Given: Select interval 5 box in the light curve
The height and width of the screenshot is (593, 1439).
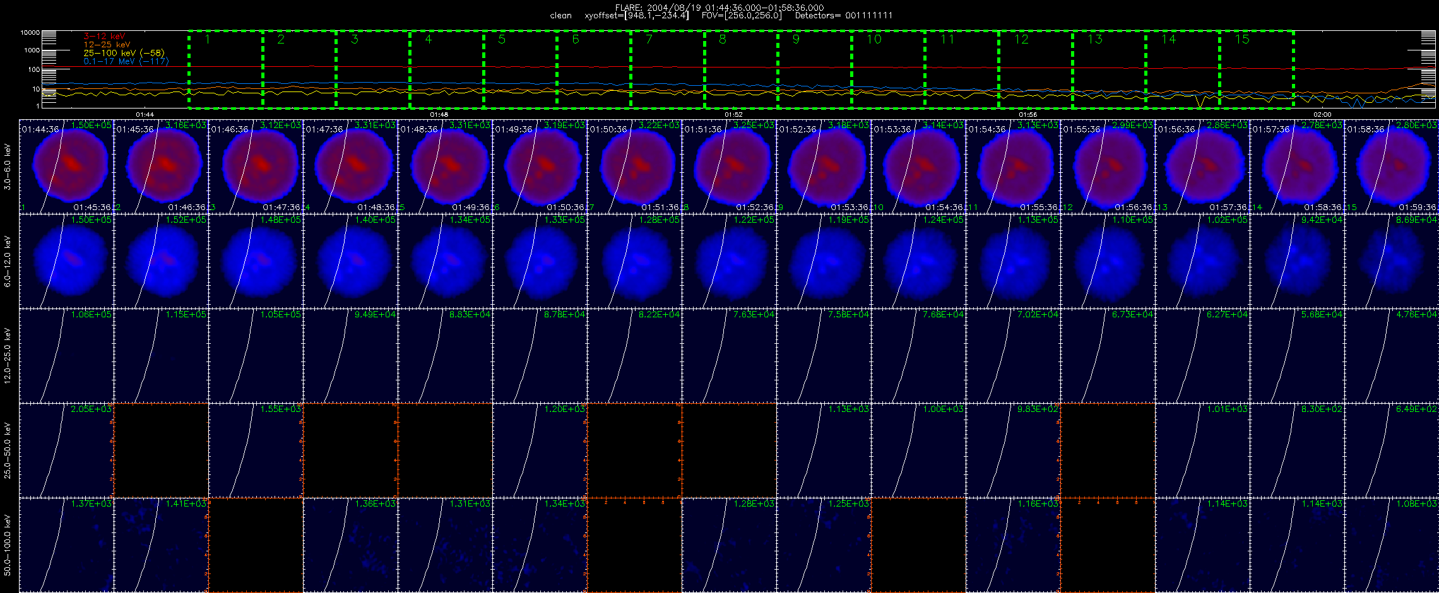Looking at the screenshot, I should point(520,69).
